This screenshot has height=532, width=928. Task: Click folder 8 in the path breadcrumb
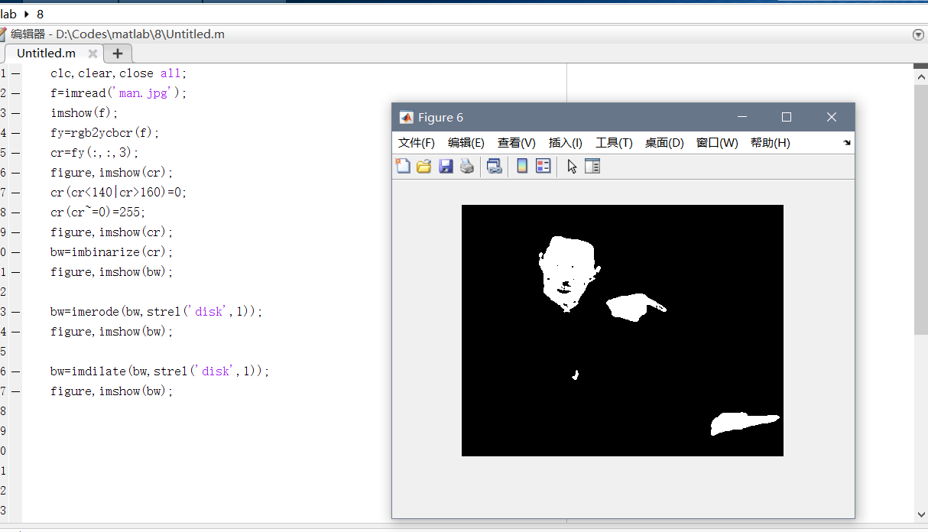pos(40,14)
